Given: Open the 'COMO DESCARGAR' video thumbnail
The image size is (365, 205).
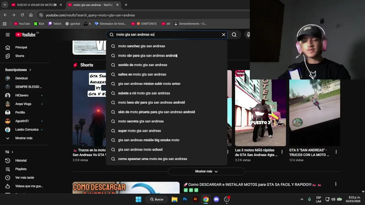Looking at the screenshot, I should point(126,188).
